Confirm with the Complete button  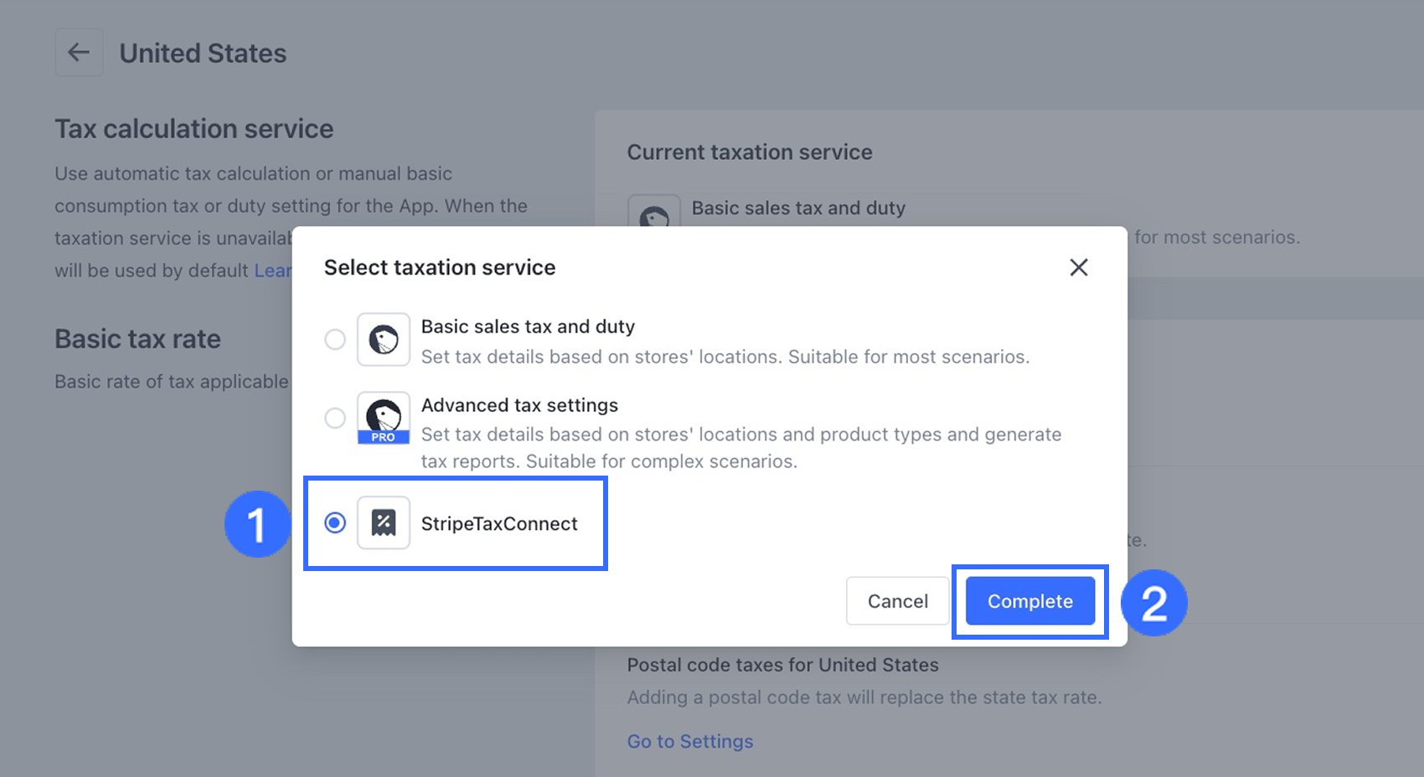[x=1029, y=601]
